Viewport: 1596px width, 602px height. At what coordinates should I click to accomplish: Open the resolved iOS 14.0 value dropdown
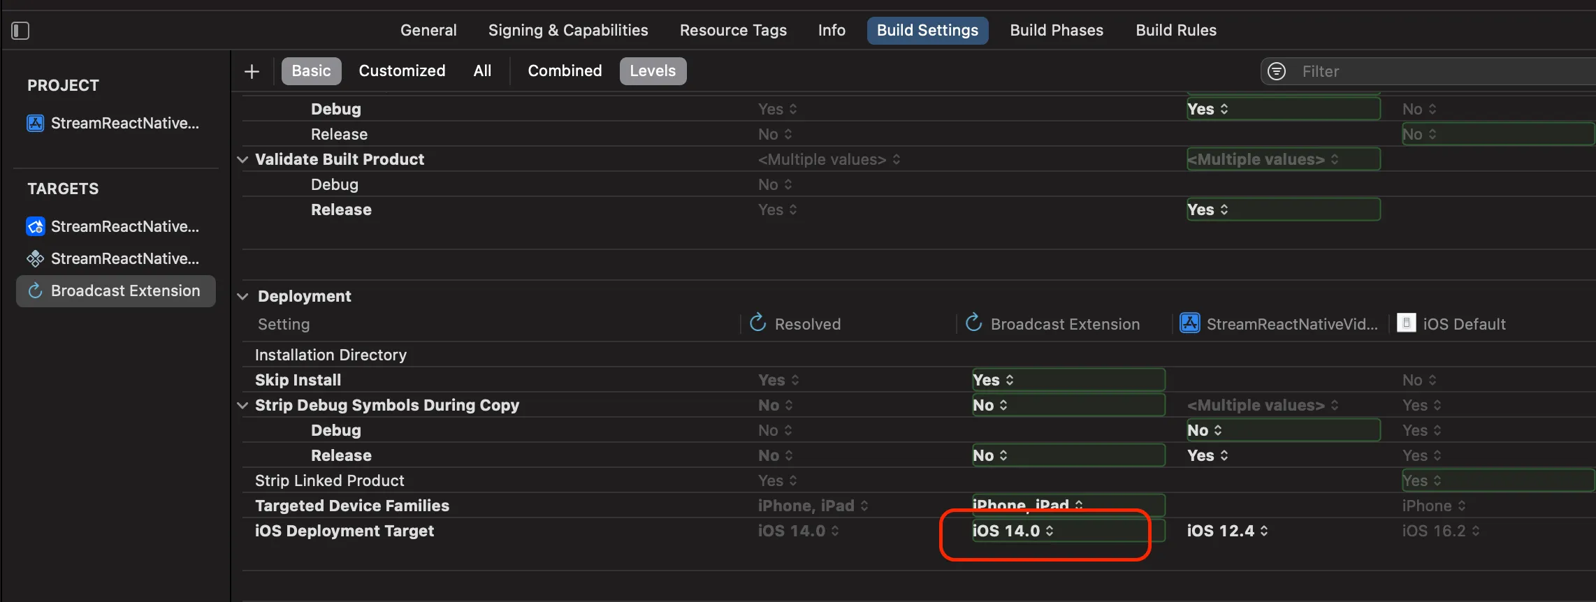pyautogui.click(x=798, y=531)
